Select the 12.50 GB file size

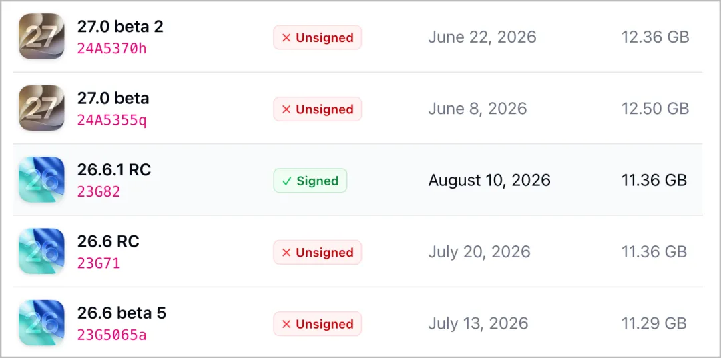656,108
